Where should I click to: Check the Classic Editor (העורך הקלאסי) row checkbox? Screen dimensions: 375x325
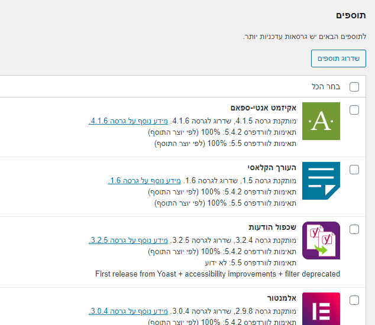click(x=354, y=170)
